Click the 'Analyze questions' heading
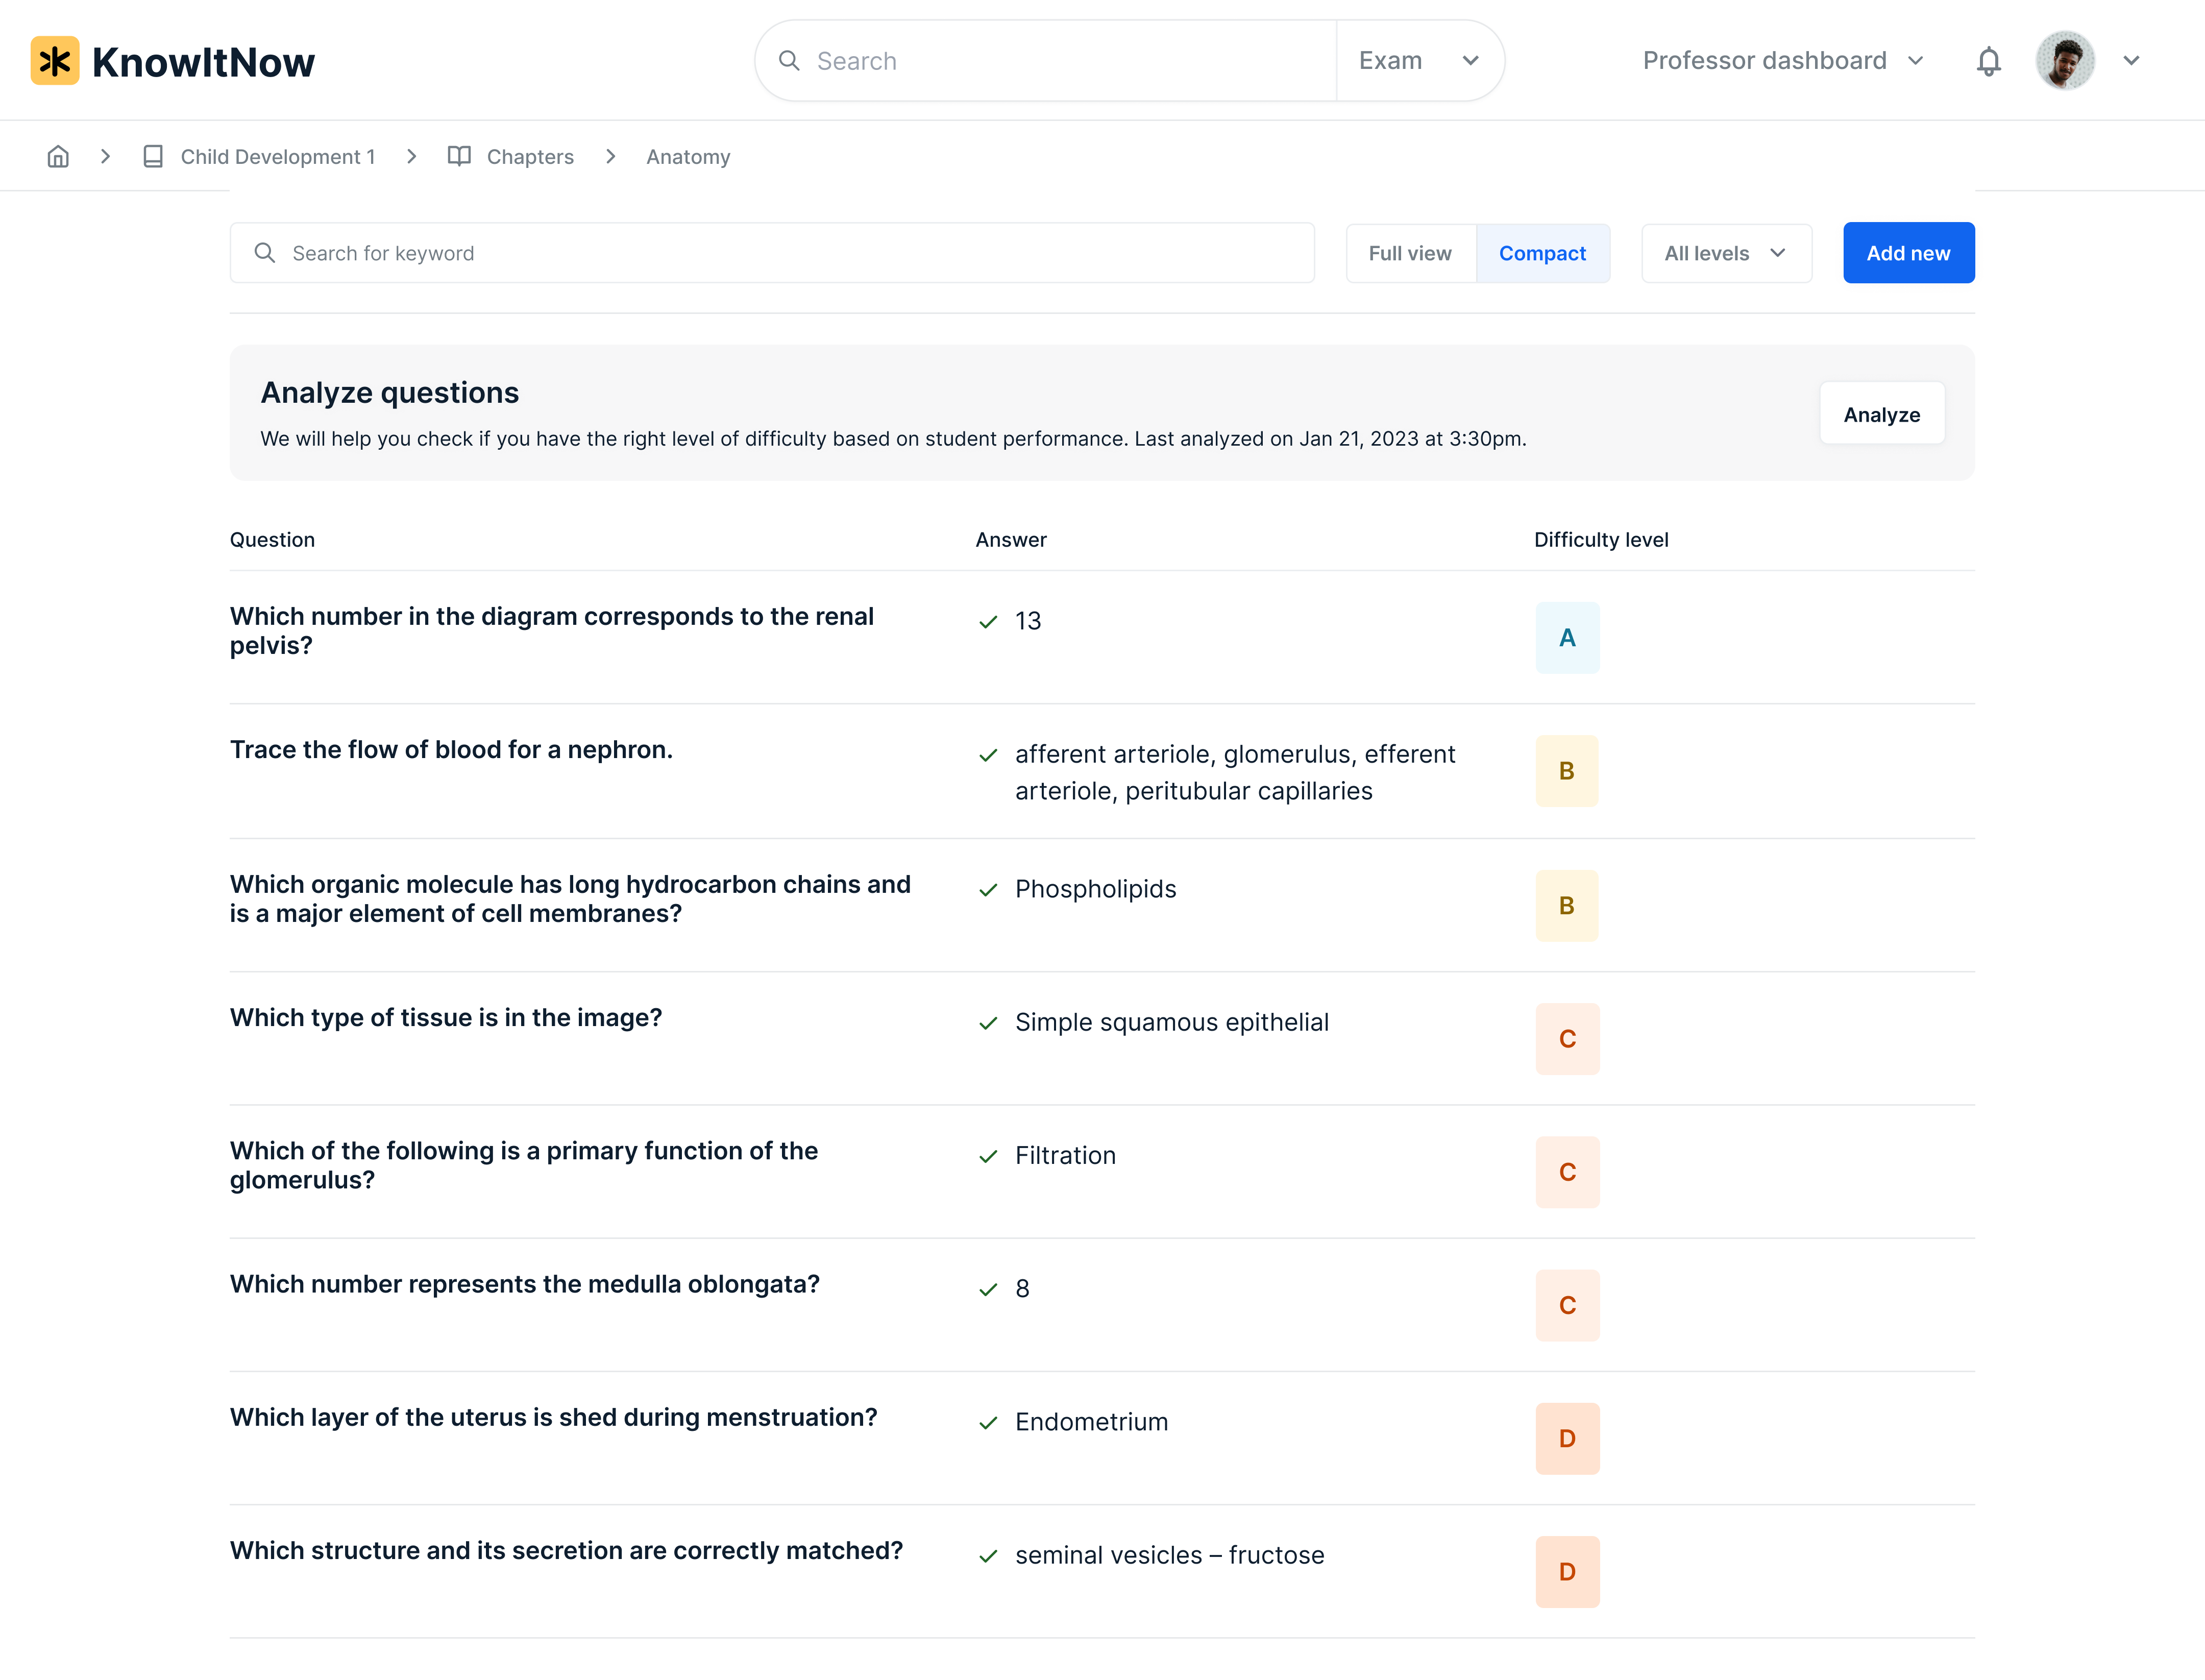 pyautogui.click(x=390, y=393)
